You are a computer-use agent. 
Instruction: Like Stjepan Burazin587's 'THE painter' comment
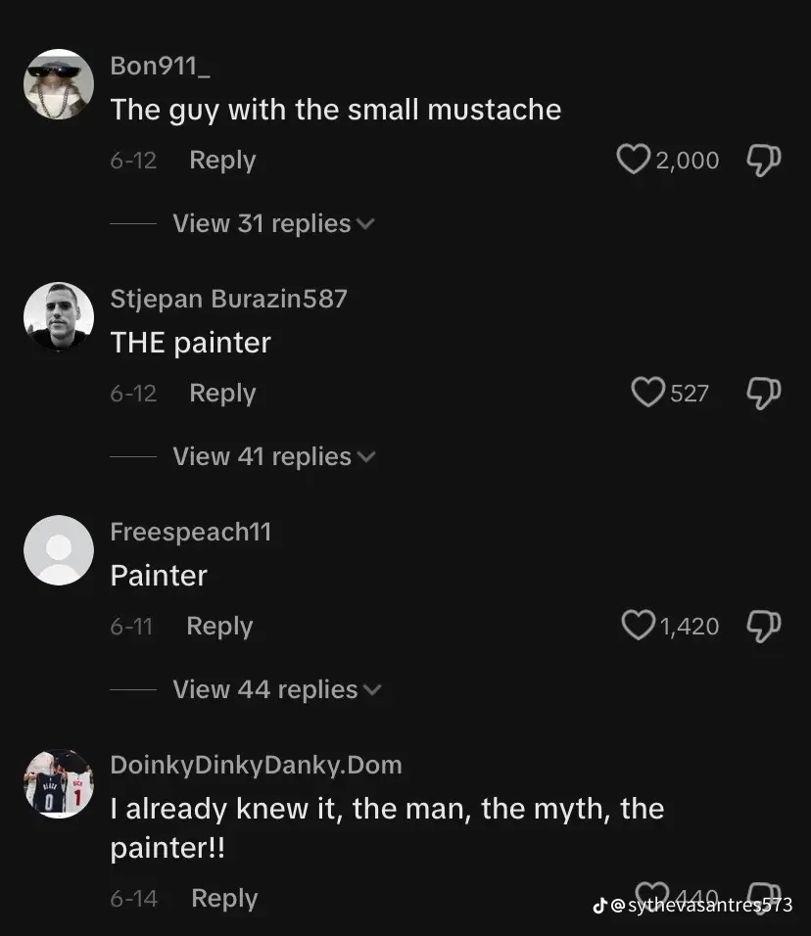click(648, 393)
